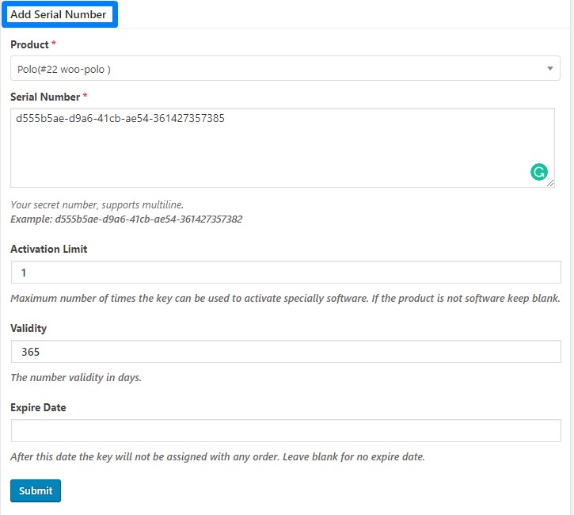Click the textarea resize handle corner
The width and height of the screenshot is (574, 515).
[550, 184]
